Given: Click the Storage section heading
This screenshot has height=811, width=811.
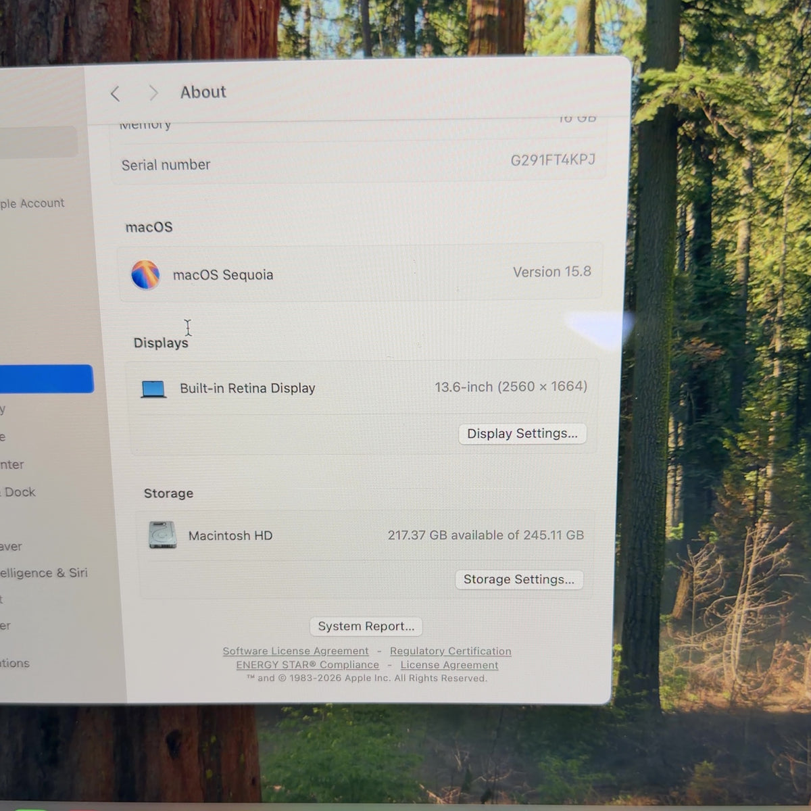Looking at the screenshot, I should [x=168, y=493].
